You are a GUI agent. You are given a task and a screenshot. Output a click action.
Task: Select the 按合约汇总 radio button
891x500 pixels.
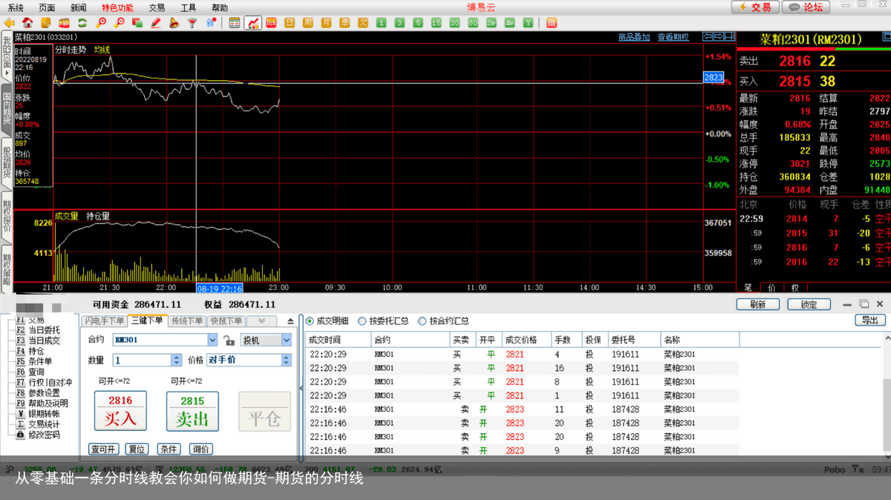[422, 321]
